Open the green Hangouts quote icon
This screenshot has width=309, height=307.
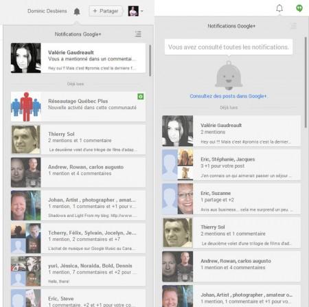coord(299,8)
